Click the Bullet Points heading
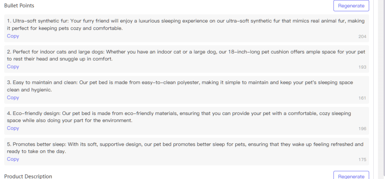The width and height of the screenshot is (385, 179). coord(19,5)
